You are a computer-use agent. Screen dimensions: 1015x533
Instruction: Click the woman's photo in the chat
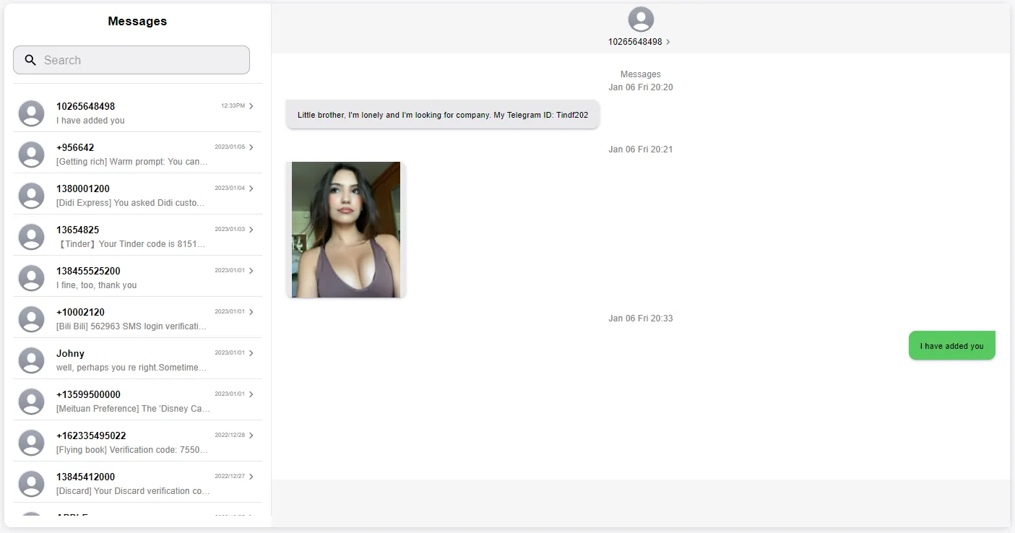(345, 229)
